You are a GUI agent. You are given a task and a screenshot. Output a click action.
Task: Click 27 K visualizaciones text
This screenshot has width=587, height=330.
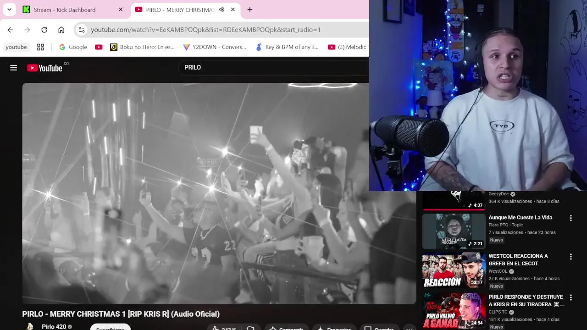coord(509,279)
